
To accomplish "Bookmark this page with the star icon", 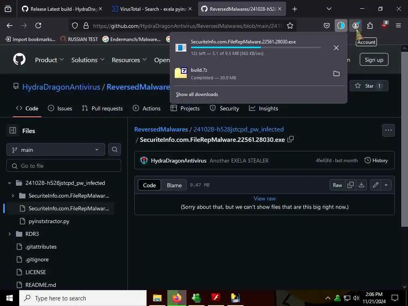I will click(x=290, y=25).
